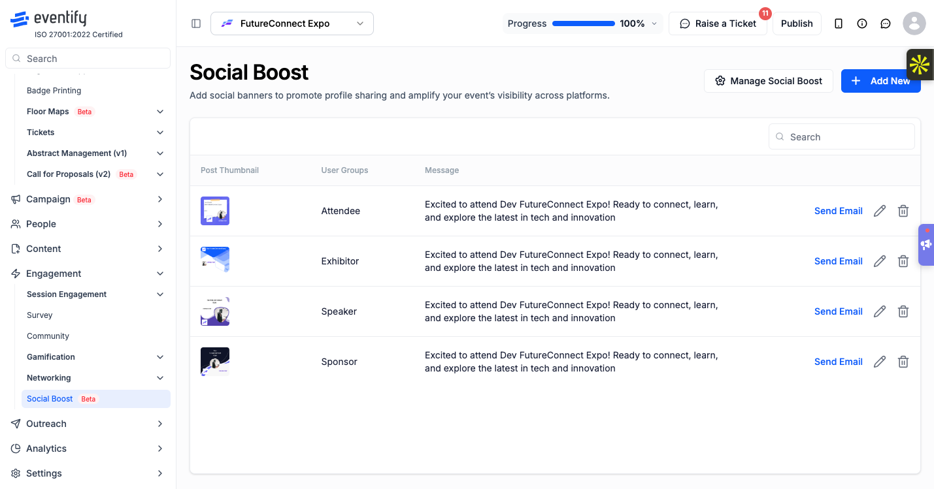The image size is (934, 489).
Task: Expand Floor Maps chevron
Action: (160, 112)
